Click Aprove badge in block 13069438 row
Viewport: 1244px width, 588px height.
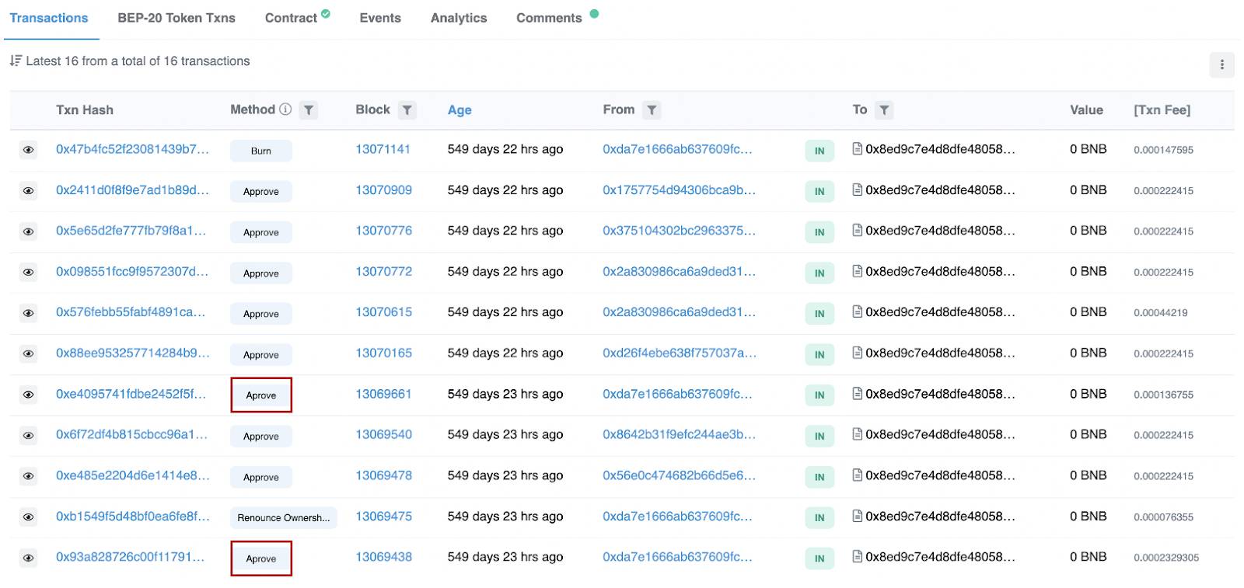(x=261, y=558)
